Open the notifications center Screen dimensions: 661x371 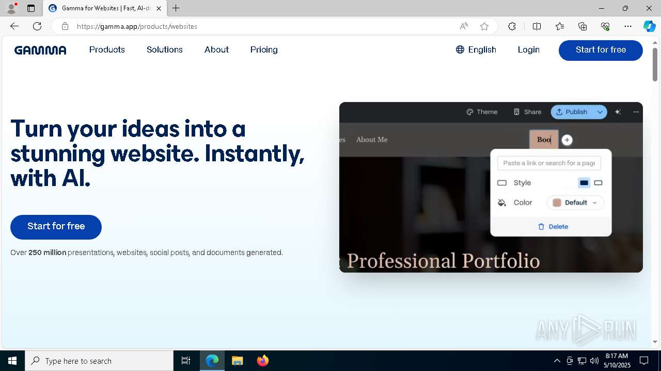click(644, 361)
